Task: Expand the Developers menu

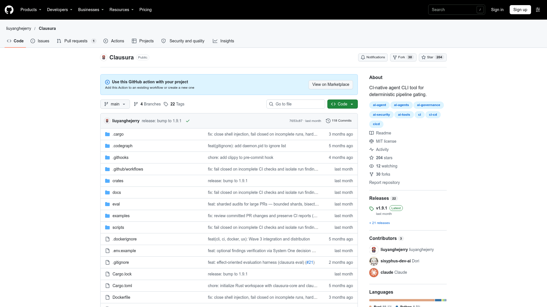Action: [x=60, y=10]
